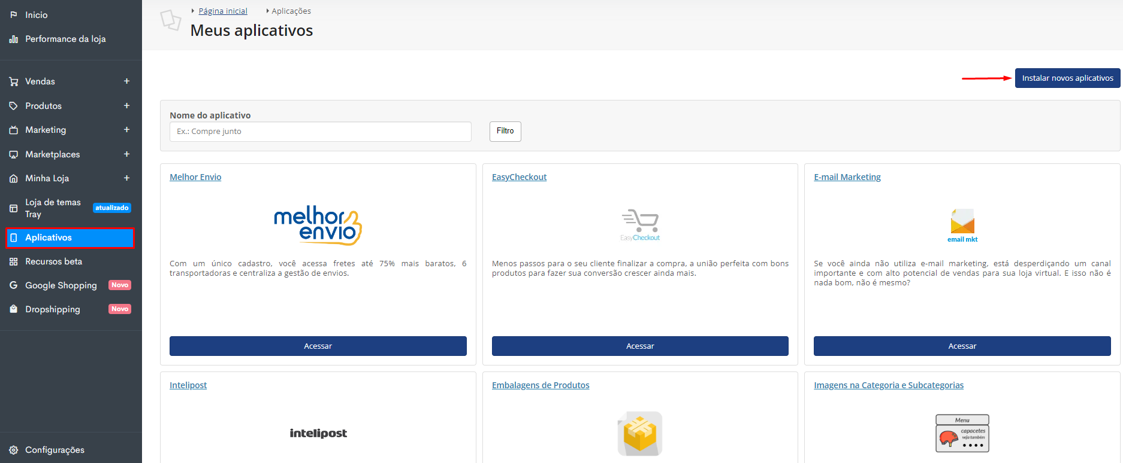
Task: Focus the Nome do aplicativo search field
Action: 321,132
